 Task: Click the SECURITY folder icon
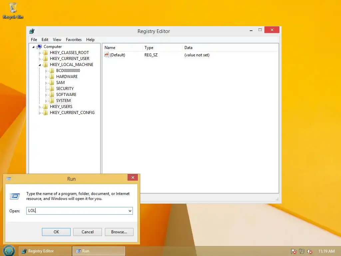pos(52,89)
